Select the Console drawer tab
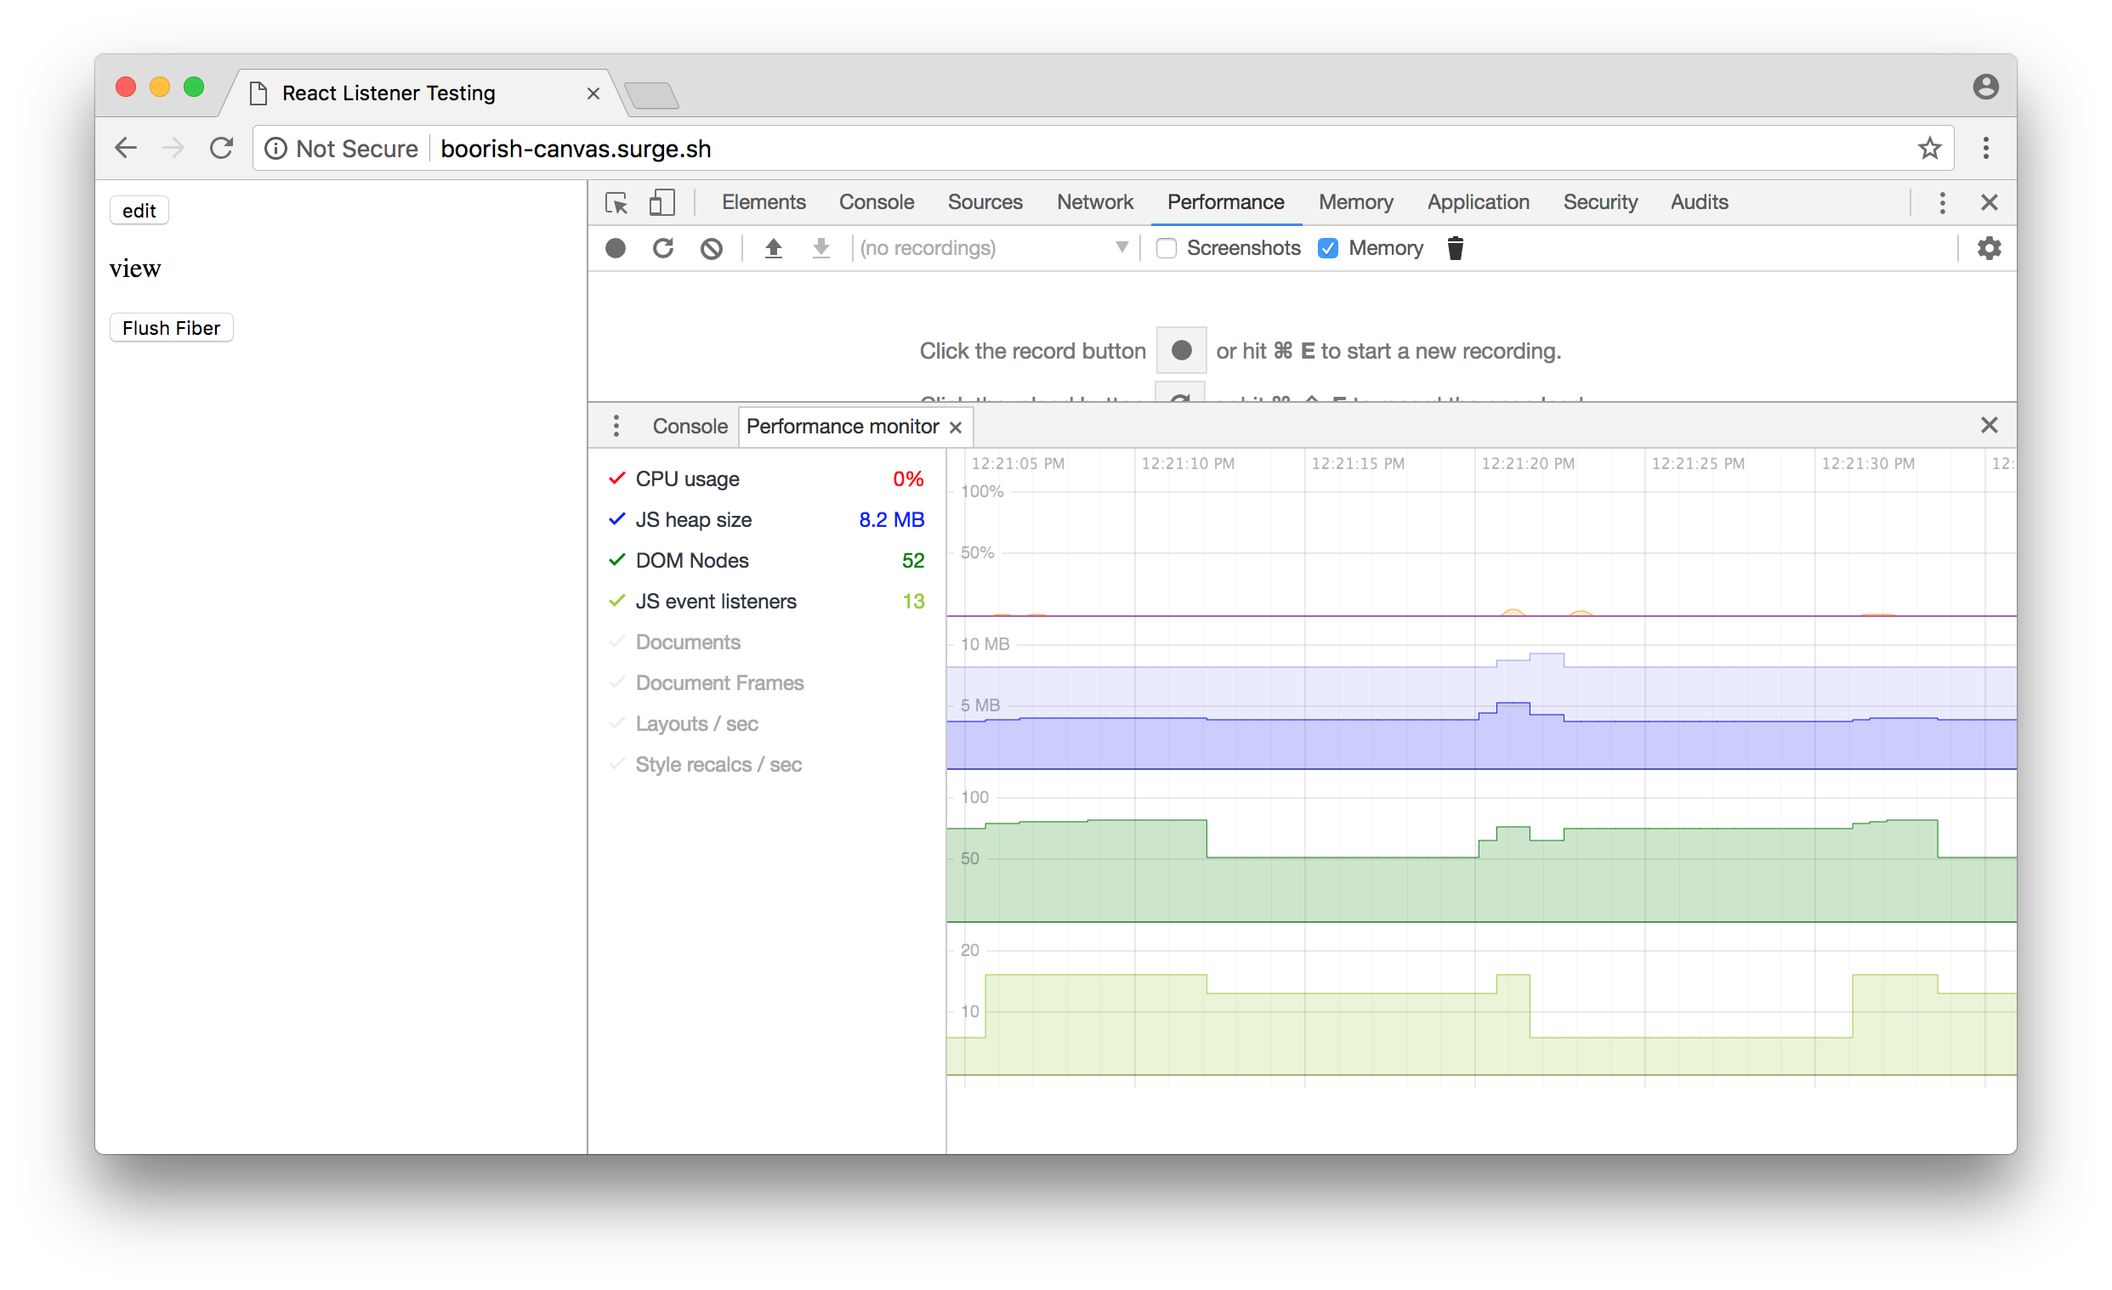 coord(690,426)
